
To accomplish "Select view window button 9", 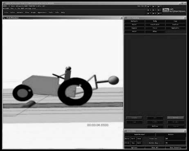I will [159, 13].
